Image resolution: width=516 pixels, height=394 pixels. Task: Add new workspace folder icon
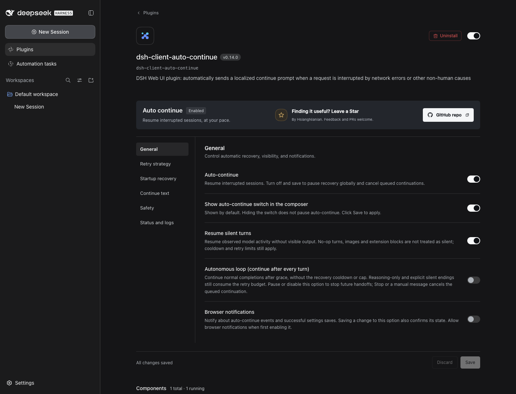coord(91,80)
